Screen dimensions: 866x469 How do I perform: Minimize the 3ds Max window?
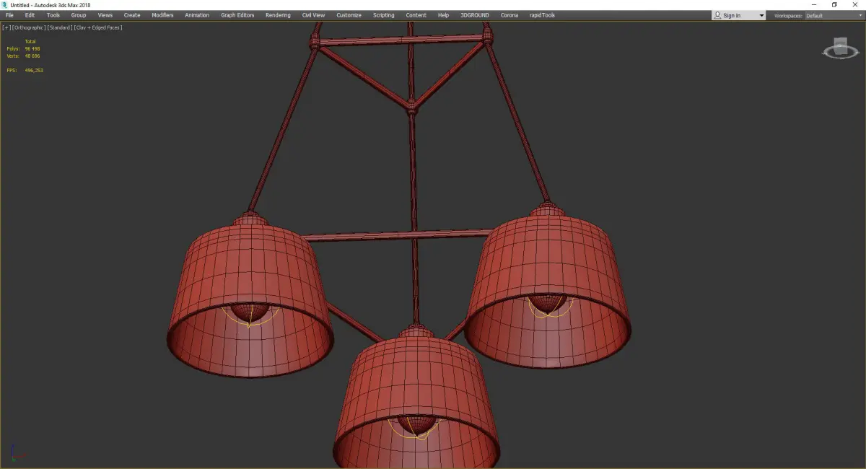point(815,4)
